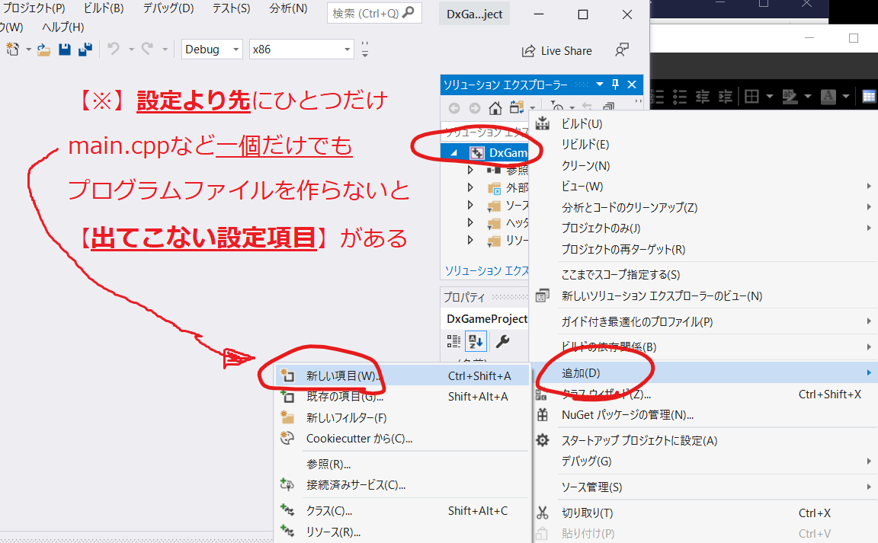Viewport: 878px width, 543px height.
Task: Expand the ヘッダ folder node arrow
Action: tap(470, 222)
